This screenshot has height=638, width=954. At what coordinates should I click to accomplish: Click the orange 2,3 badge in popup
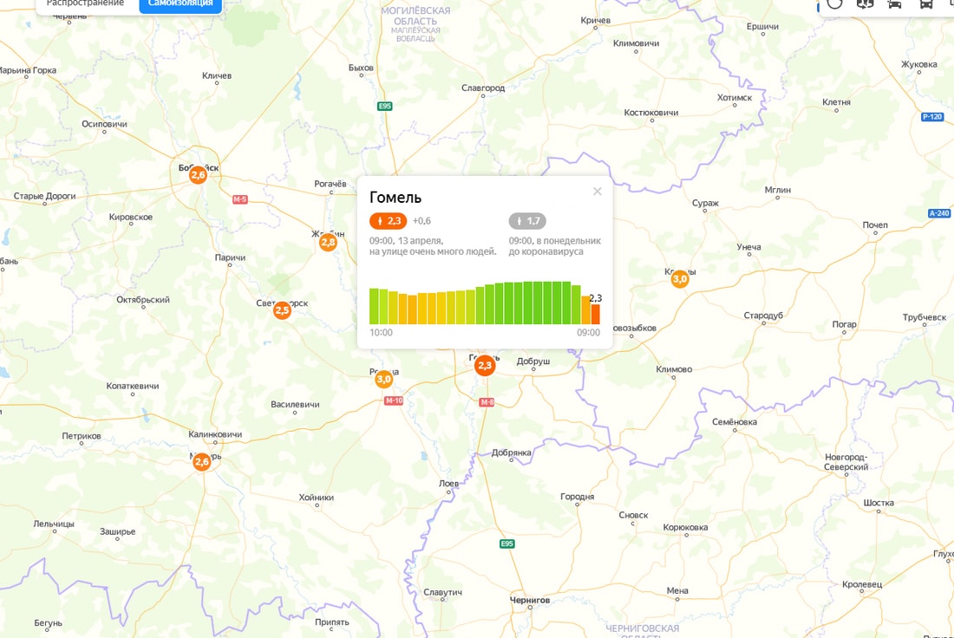coord(389,221)
